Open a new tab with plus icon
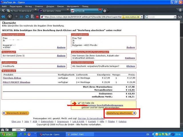This screenshot has height=137, width=183. [105, 11]
